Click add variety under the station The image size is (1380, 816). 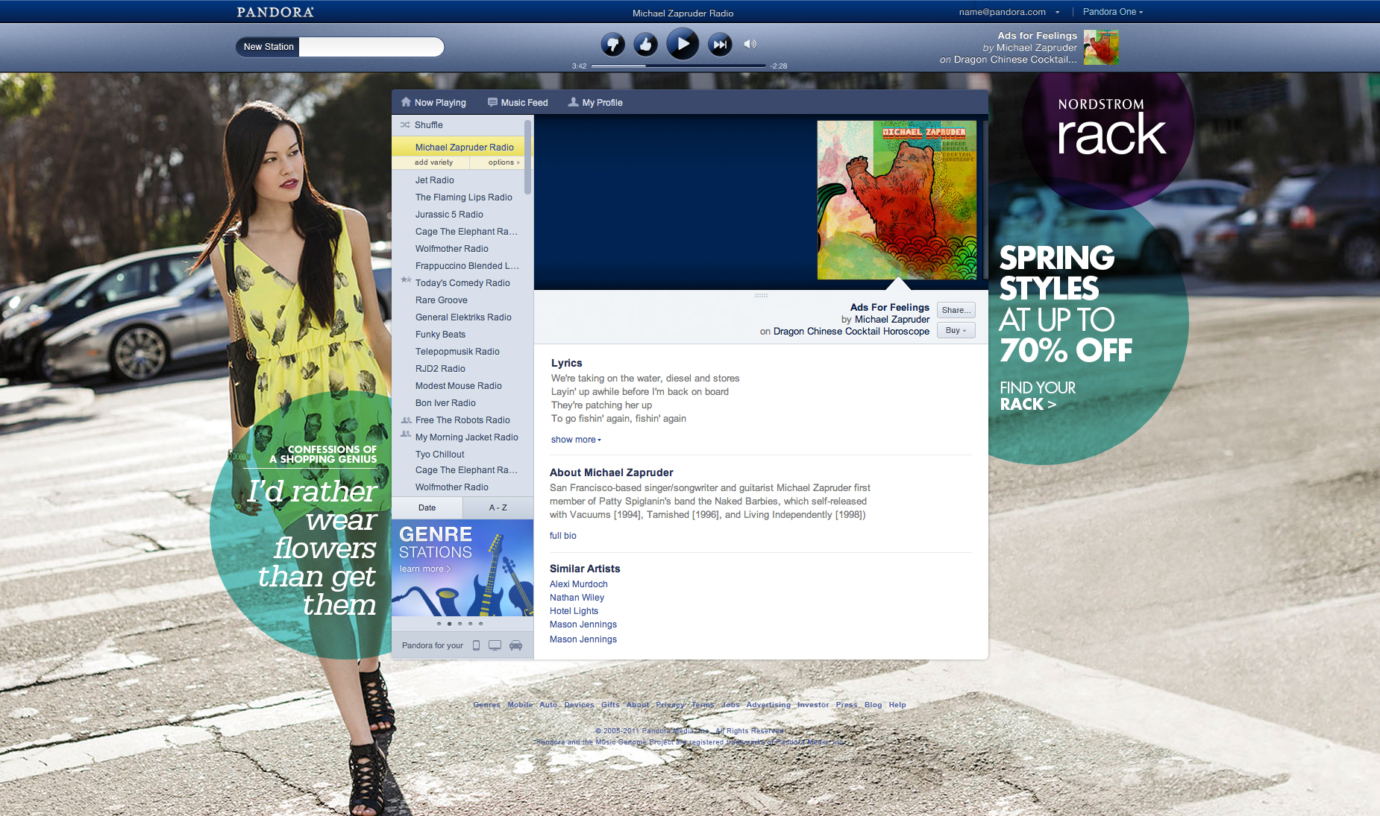point(433,162)
